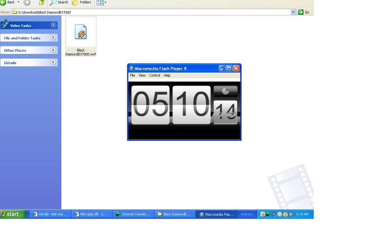Open the address bar dropdown arrow
The width and height of the screenshot is (372, 238).
point(293,12)
